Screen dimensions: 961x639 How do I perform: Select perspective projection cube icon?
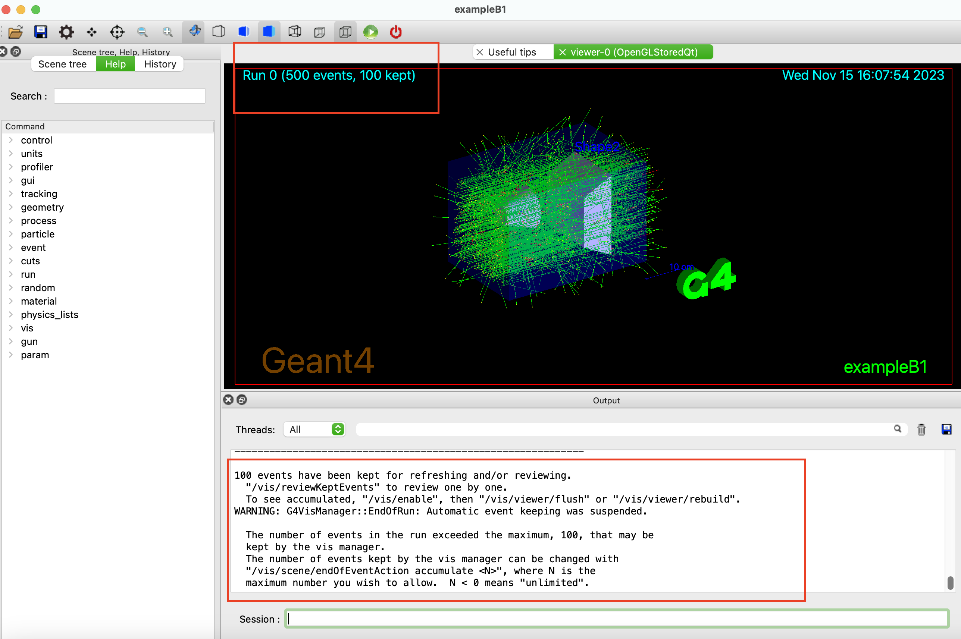[320, 32]
